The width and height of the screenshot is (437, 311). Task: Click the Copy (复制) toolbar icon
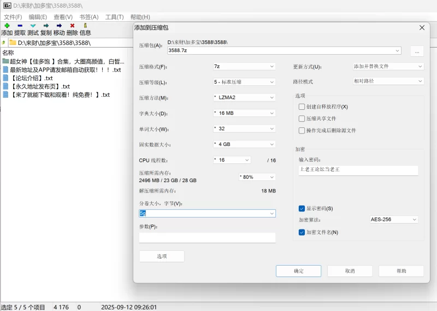tap(46, 26)
